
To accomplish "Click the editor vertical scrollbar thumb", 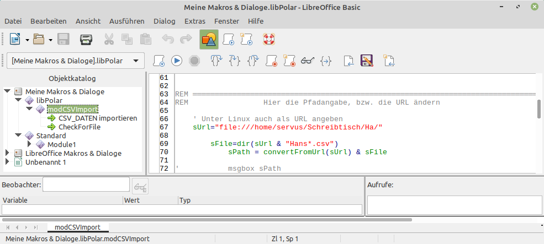I will 539,109.
